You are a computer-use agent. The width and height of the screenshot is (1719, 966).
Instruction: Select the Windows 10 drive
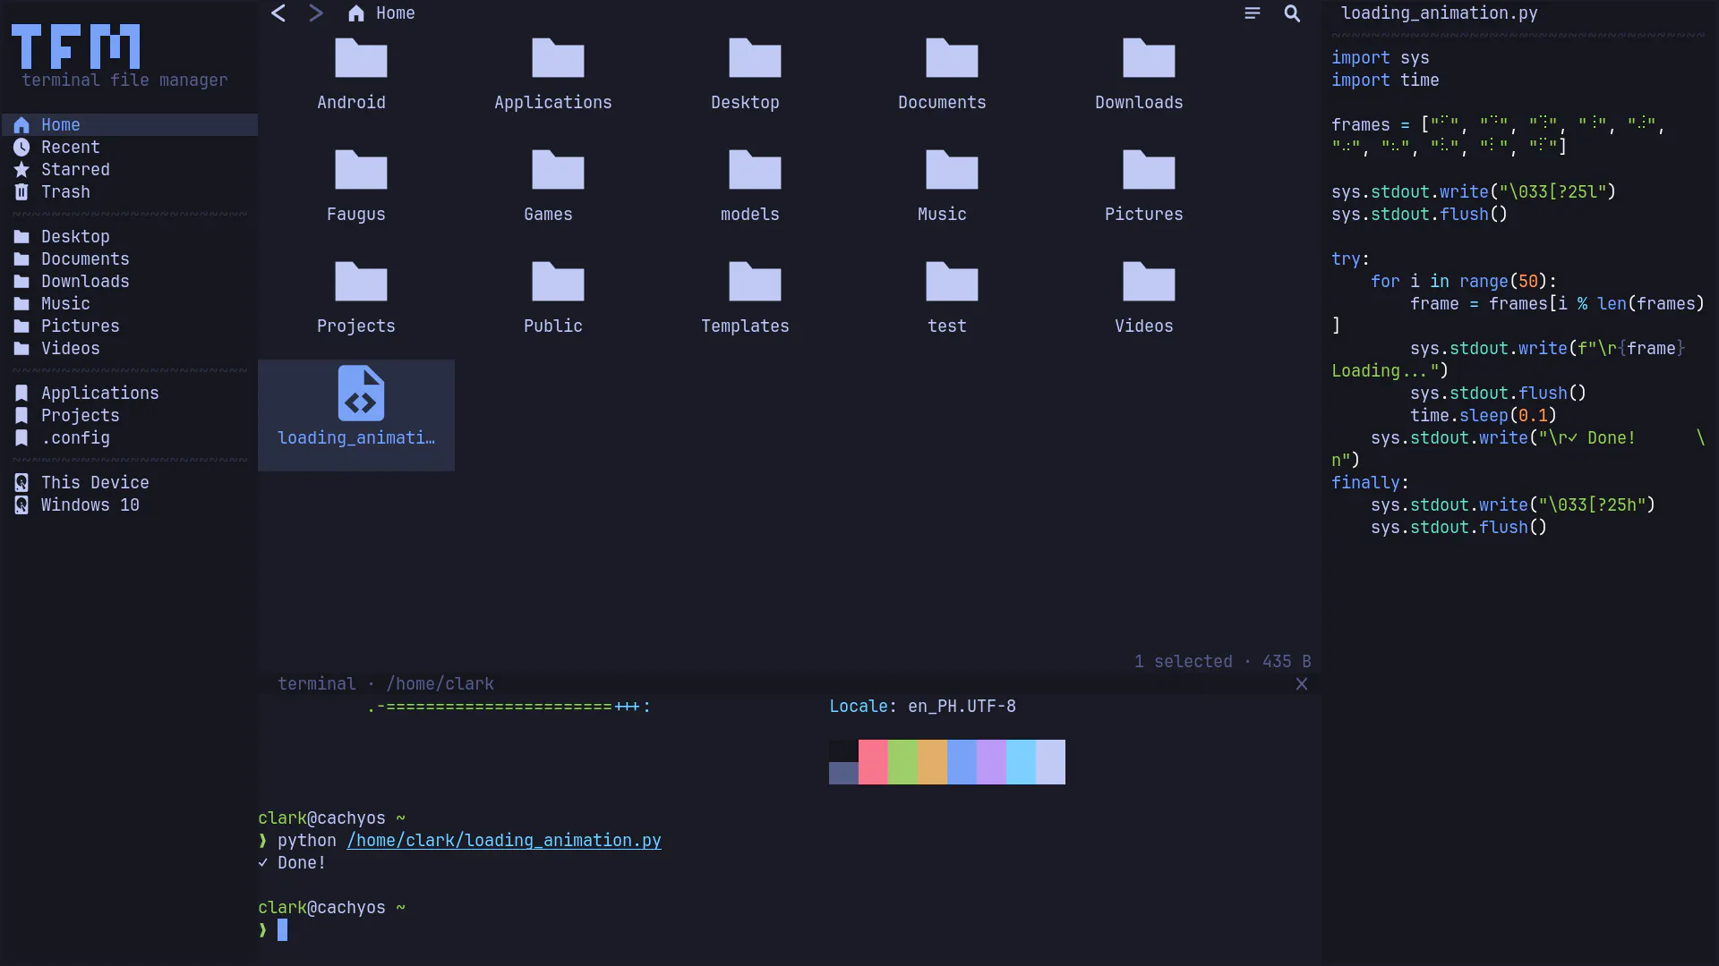coord(130,505)
